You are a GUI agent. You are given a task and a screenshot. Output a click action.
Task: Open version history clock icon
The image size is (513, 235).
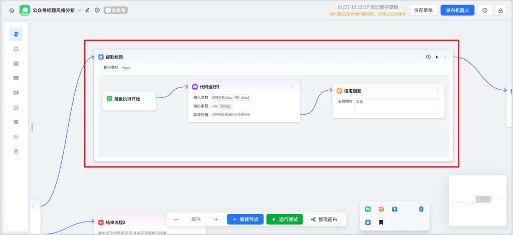484,11
